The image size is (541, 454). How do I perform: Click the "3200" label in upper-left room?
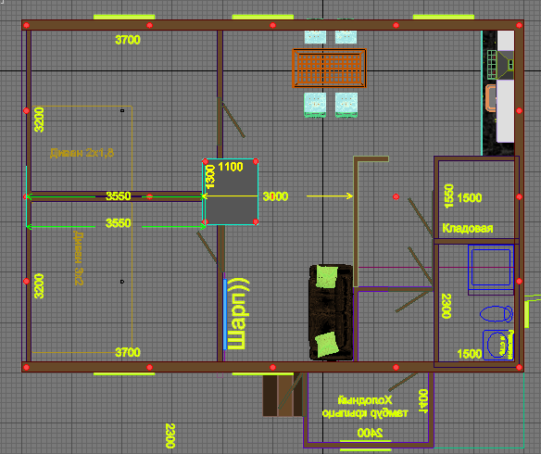(39, 120)
